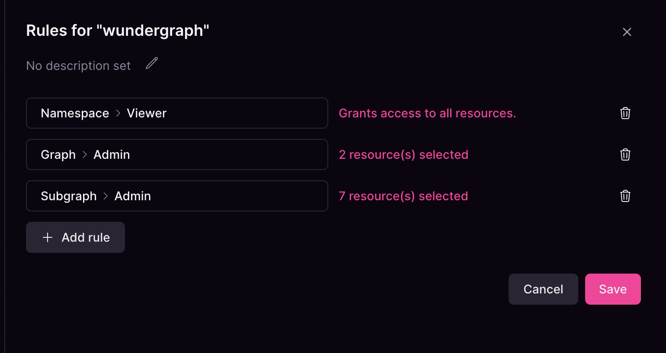
Task: Open the Namespace Viewer role selector
Action: [177, 113]
